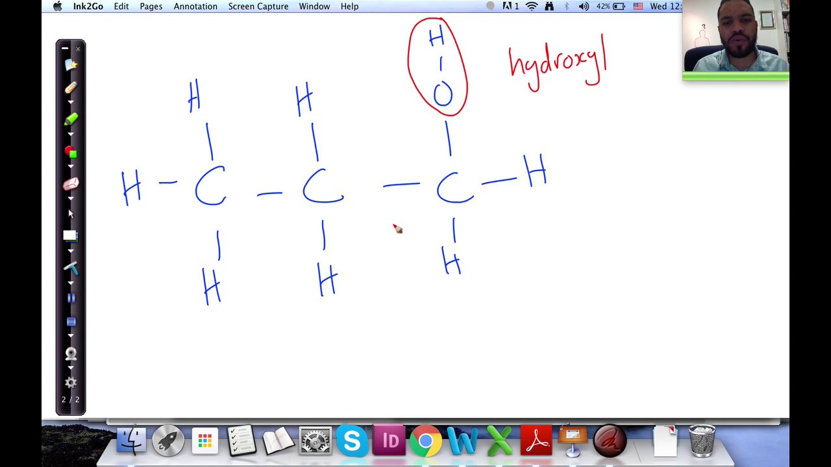
Task: Click the white board screen icon
Action: point(70,236)
